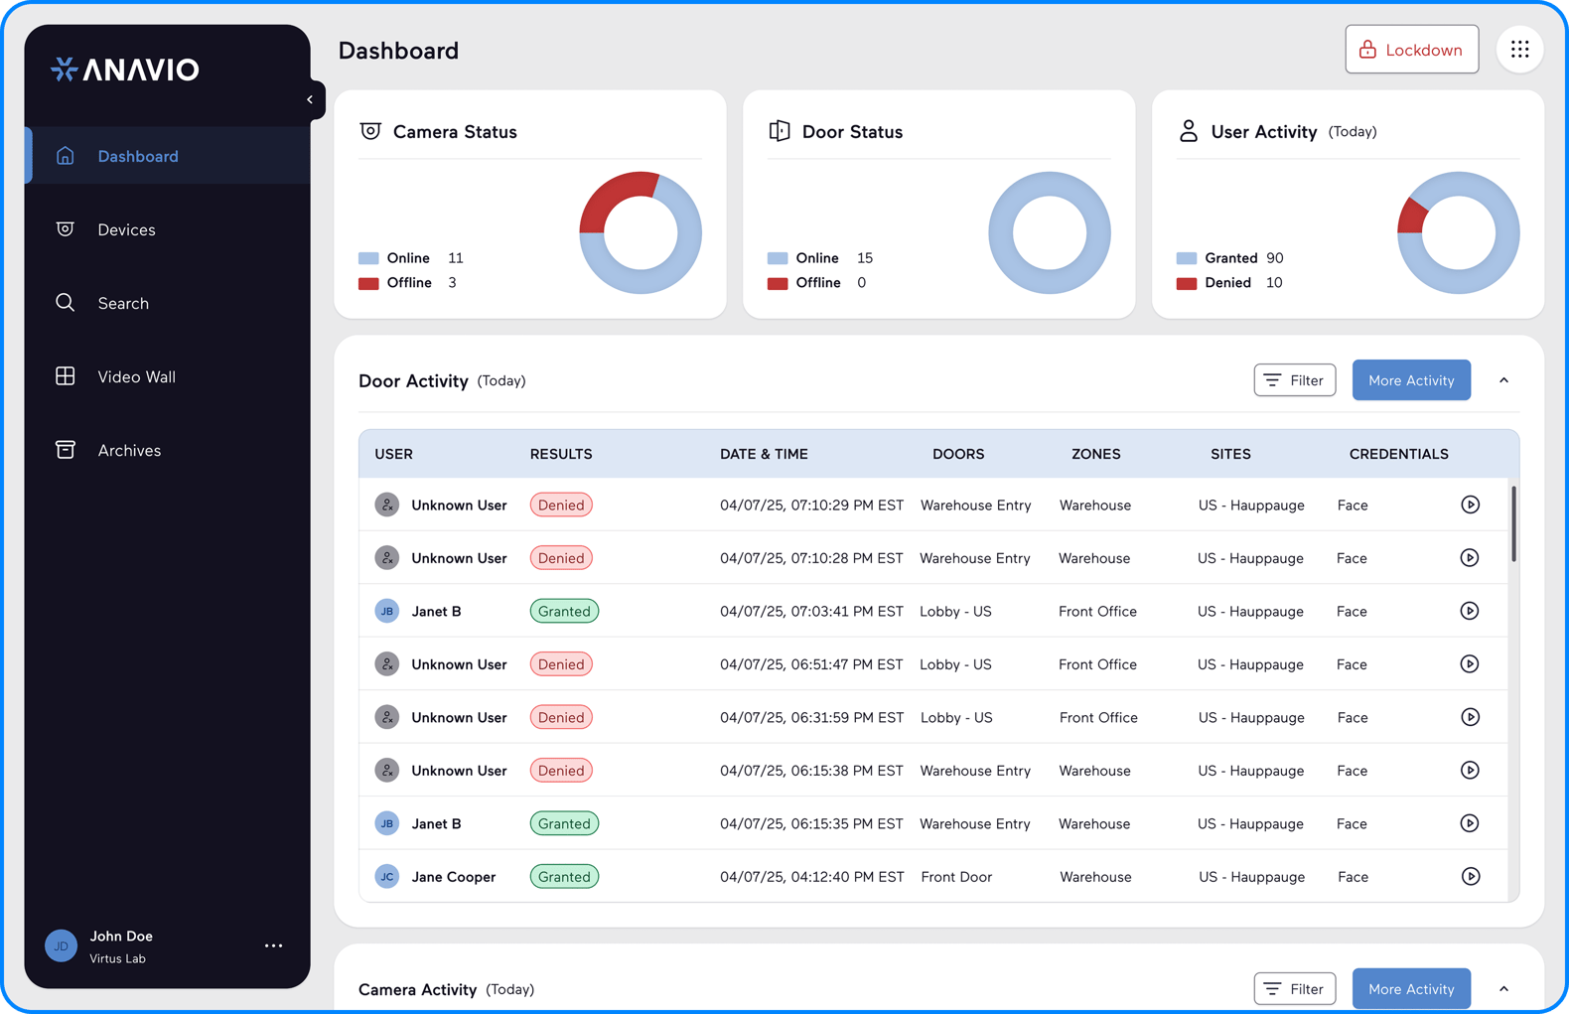Click SITES column header
Image resolution: width=1569 pixels, height=1014 pixels.
pyautogui.click(x=1230, y=454)
